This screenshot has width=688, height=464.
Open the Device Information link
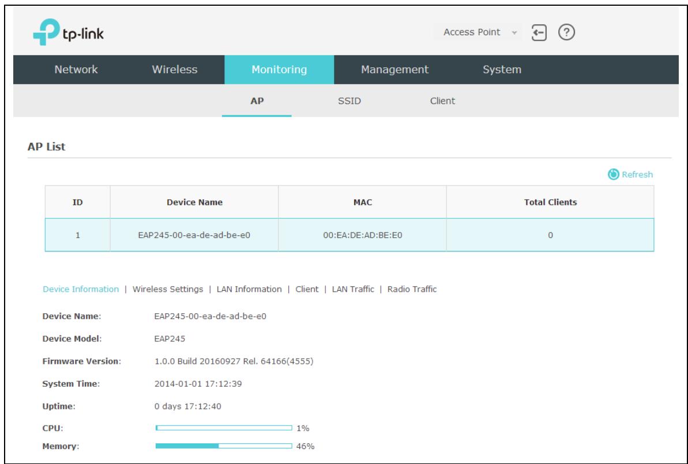81,289
